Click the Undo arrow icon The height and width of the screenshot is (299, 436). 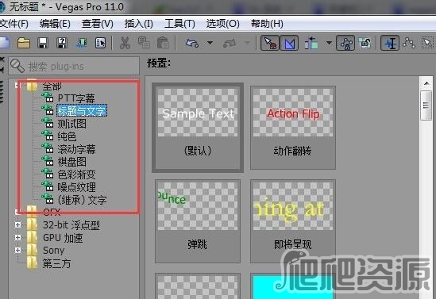pos(192,43)
